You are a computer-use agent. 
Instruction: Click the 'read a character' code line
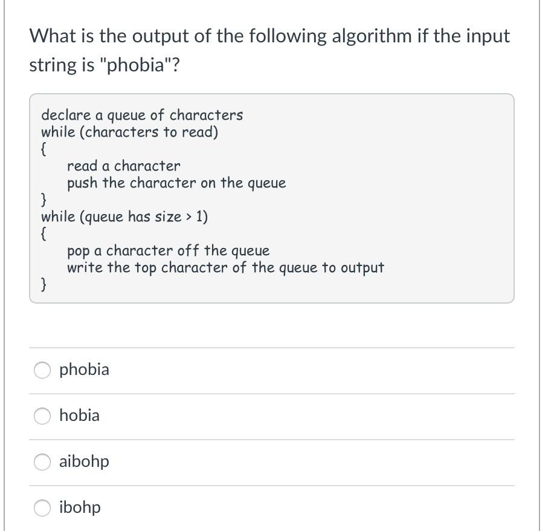(124, 166)
